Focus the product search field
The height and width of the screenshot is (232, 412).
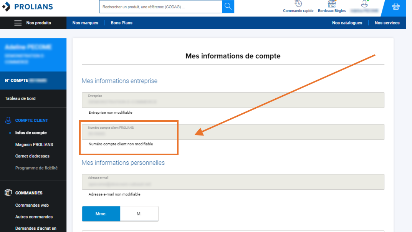(x=160, y=7)
